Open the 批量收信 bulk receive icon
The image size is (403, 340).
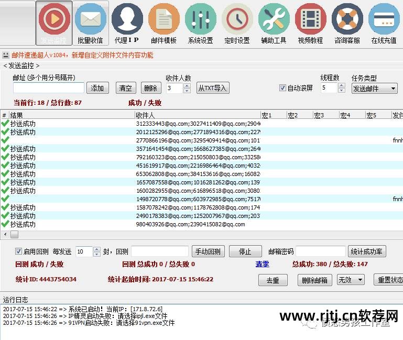pyautogui.click(x=91, y=23)
